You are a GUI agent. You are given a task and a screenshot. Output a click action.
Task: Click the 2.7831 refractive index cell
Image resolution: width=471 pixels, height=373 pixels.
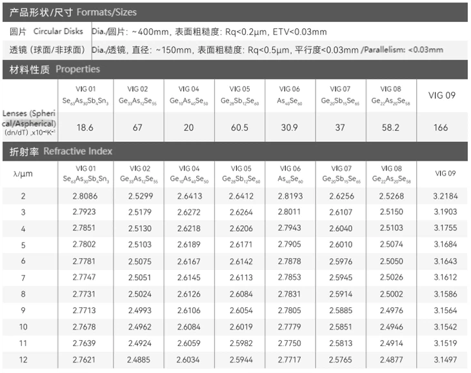tap(289, 294)
